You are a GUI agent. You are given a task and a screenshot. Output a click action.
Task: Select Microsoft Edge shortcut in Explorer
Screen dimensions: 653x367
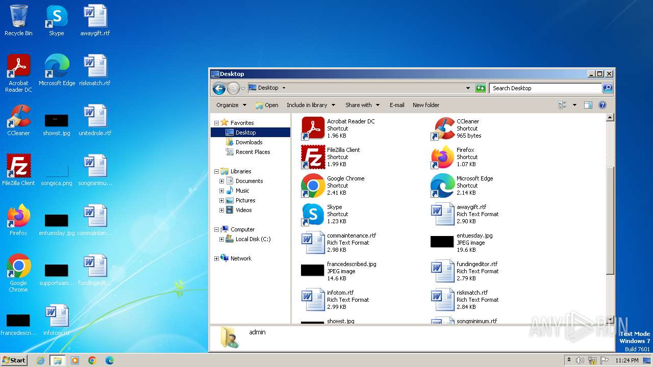pyautogui.click(x=462, y=186)
